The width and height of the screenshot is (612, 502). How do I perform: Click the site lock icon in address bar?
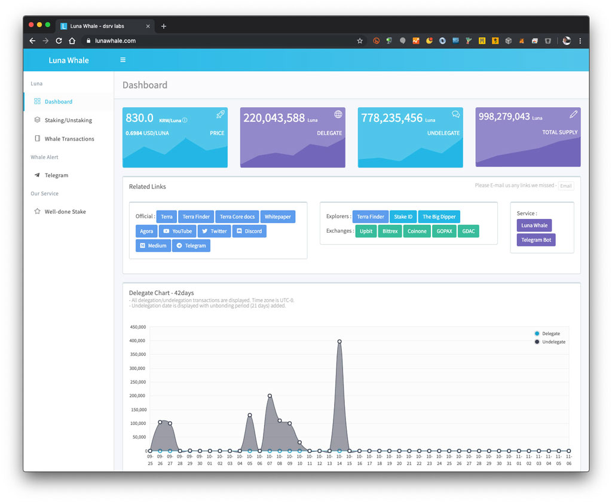pyautogui.click(x=88, y=41)
